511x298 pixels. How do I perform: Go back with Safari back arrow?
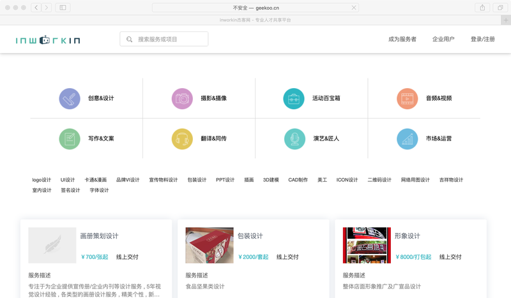click(x=36, y=8)
